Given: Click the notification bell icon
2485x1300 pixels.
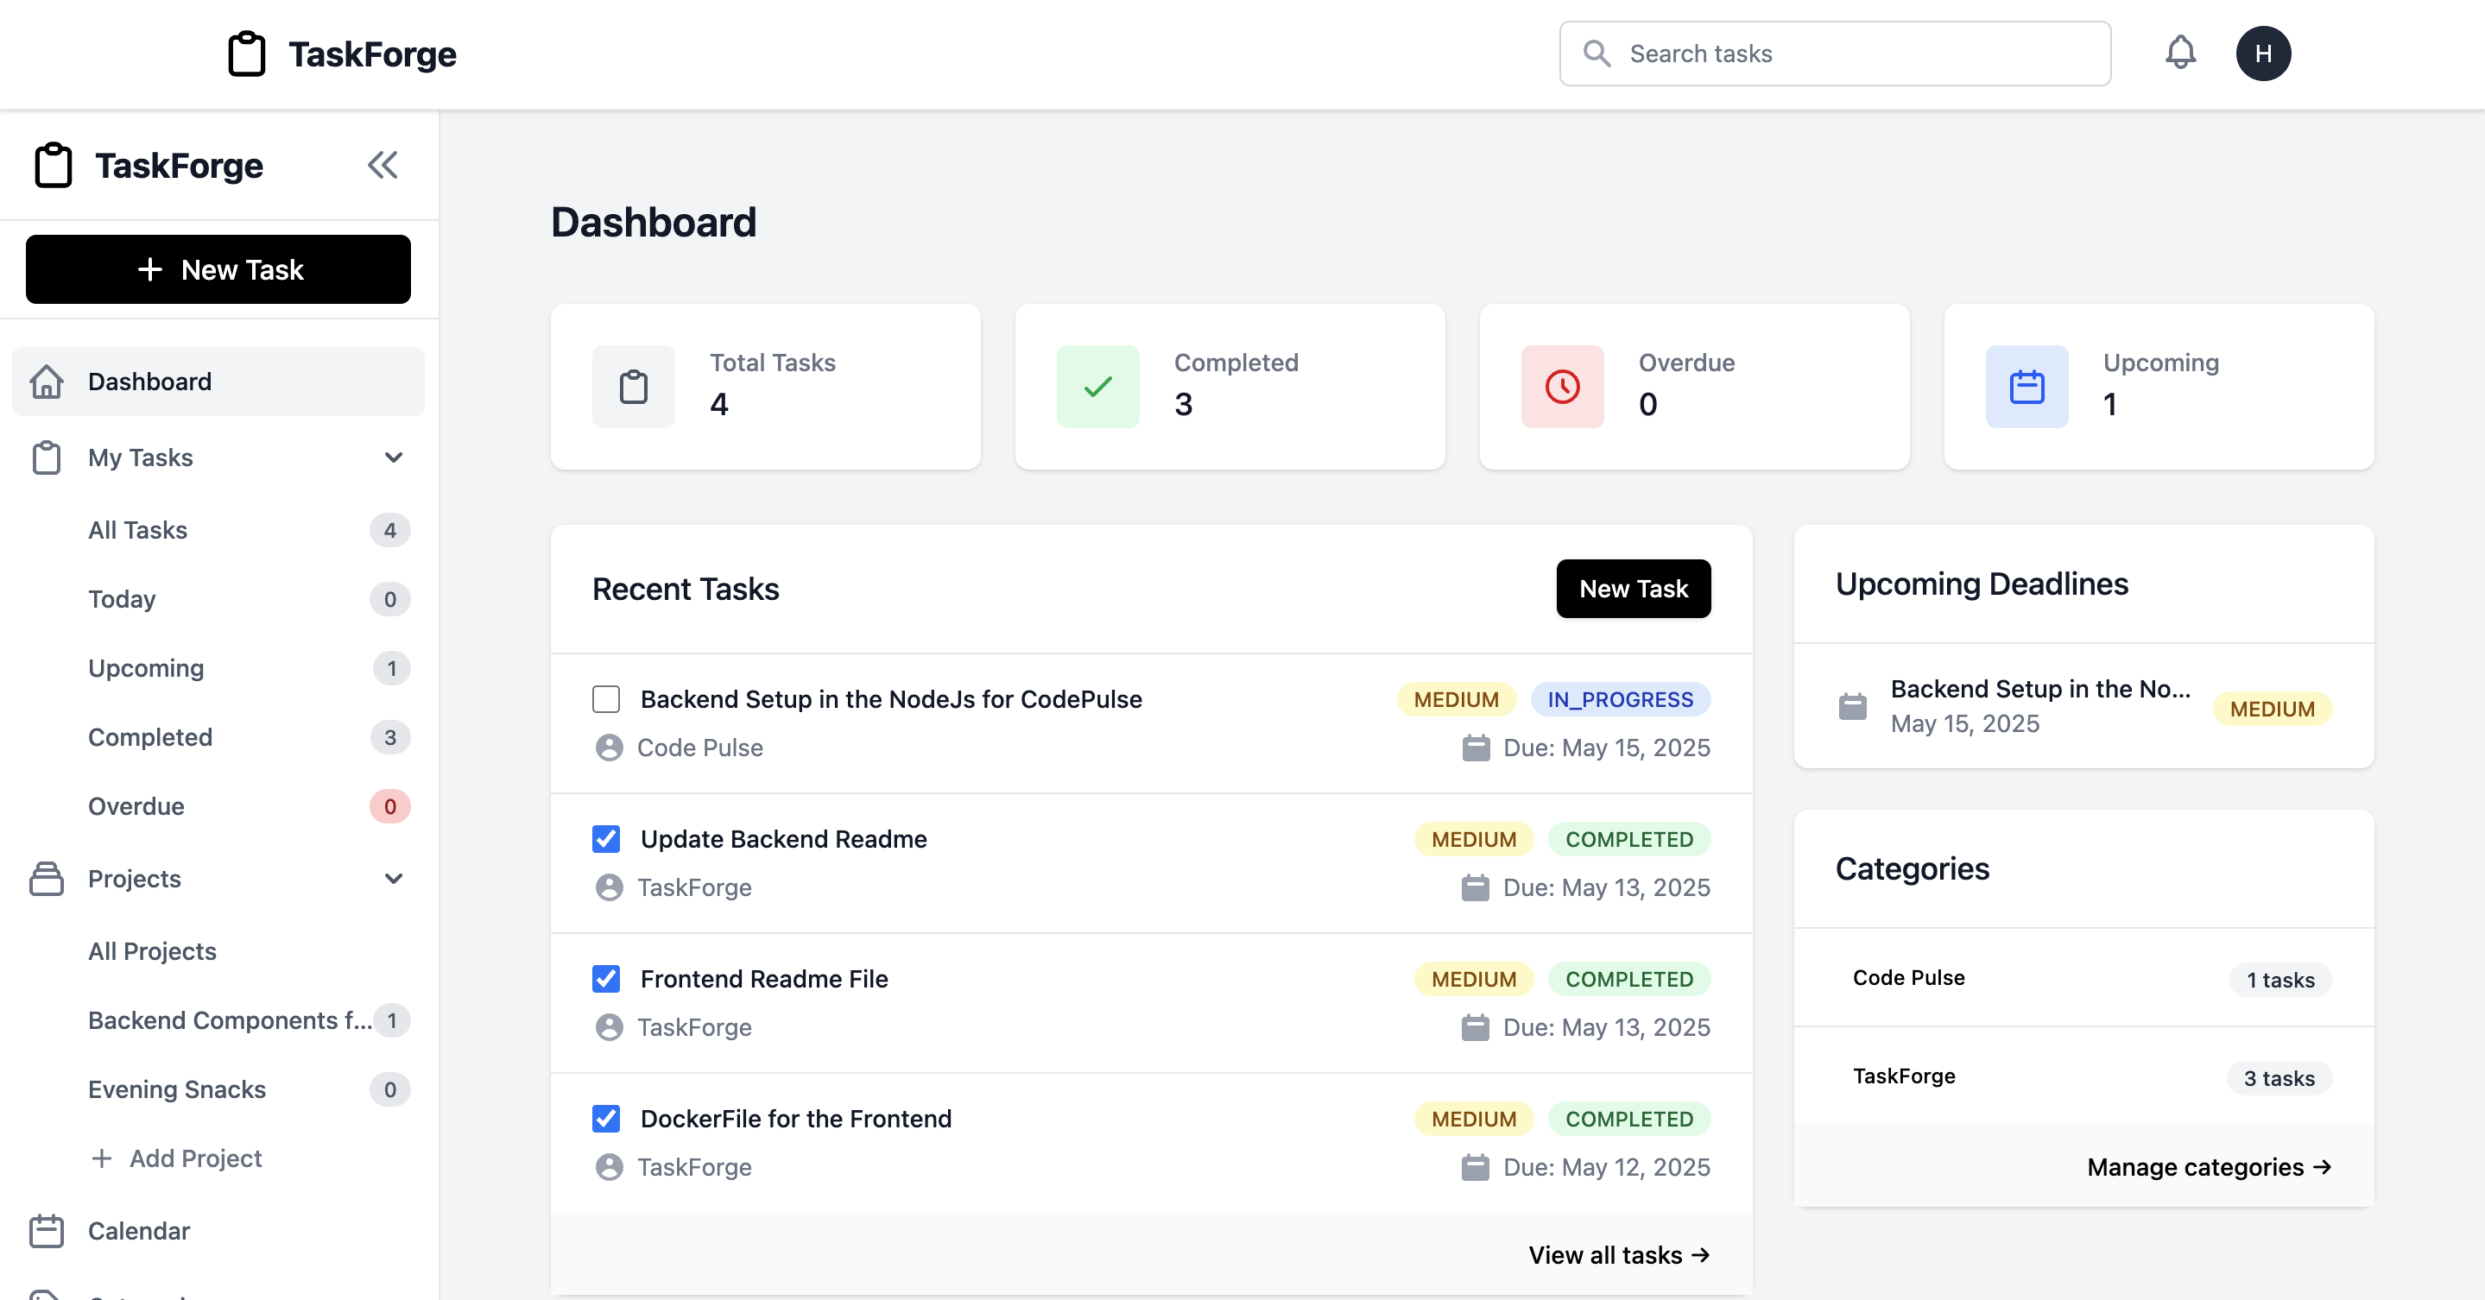Looking at the screenshot, I should click(2179, 53).
